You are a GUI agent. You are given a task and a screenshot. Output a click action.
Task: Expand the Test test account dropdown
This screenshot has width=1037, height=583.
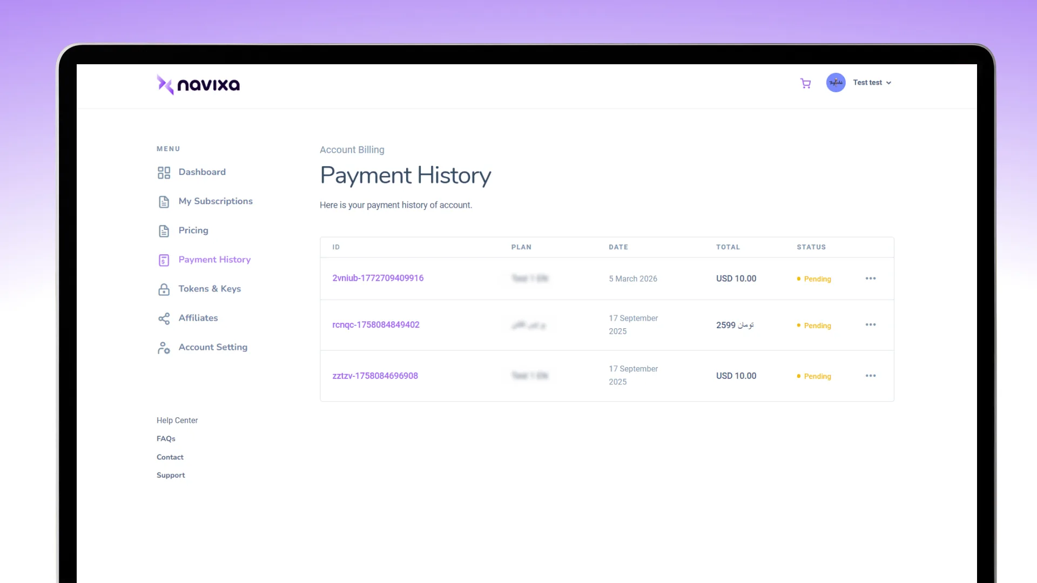(x=872, y=83)
